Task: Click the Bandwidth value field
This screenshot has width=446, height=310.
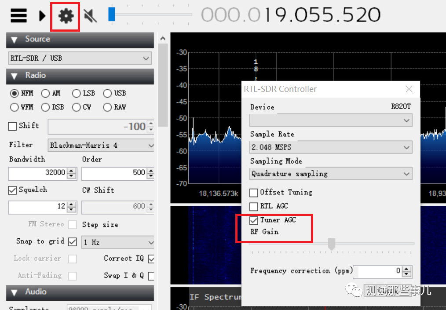Action: pos(38,173)
